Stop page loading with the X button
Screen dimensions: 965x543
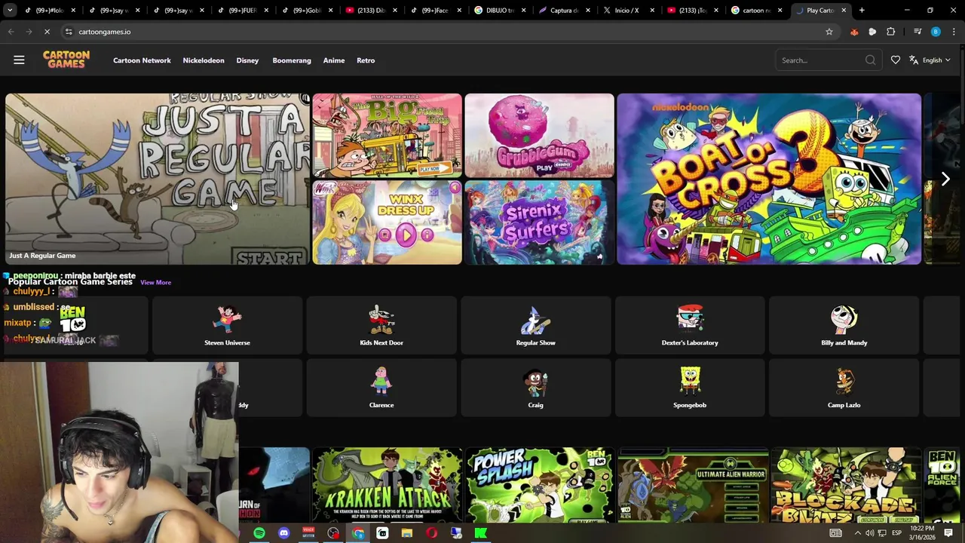point(47,32)
